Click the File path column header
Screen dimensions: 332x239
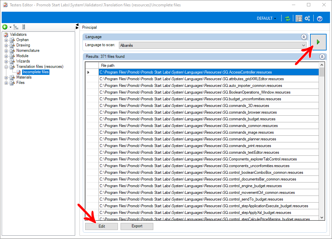208,66
